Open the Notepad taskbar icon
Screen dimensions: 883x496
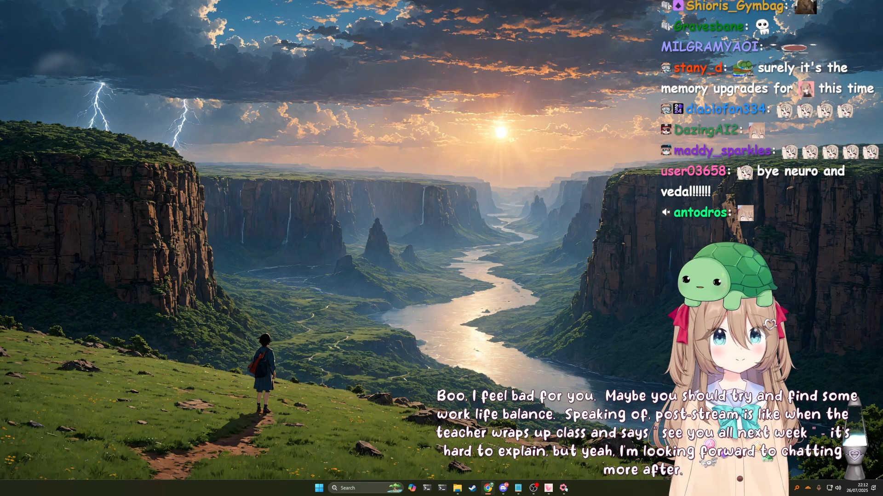pyautogui.click(x=518, y=488)
